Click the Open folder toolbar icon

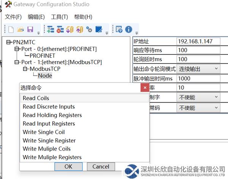click(x=21, y=29)
